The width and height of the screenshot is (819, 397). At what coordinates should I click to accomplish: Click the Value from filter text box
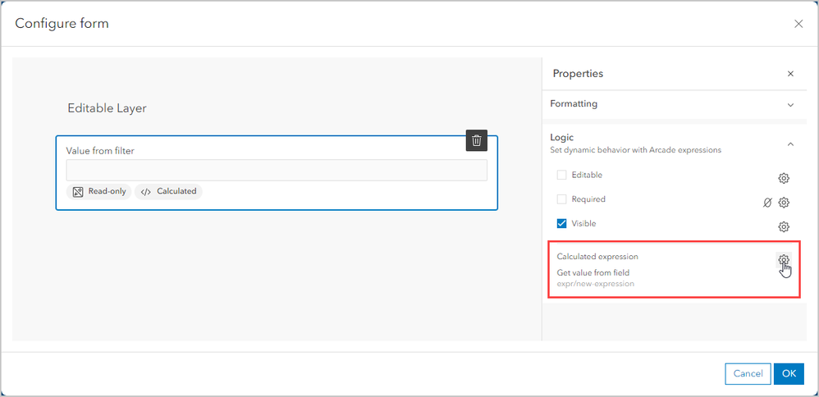pos(277,170)
